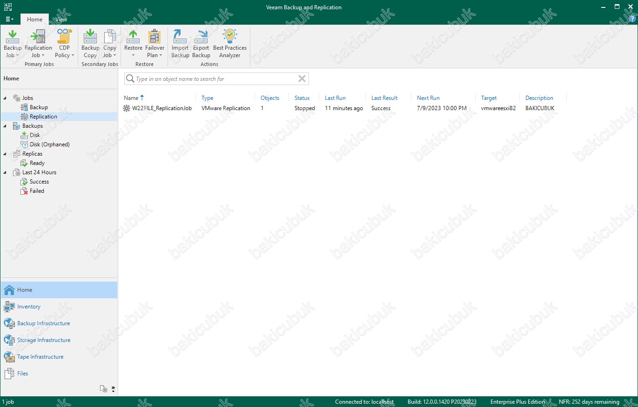Click the 7/9/2023 10:00 PM cell
The height and width of the screenshot is (407, 638).
click(x=442, y=108)
